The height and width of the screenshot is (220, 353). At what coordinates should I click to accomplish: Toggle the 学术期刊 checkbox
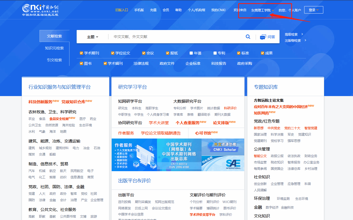pyautogui.click(x=81, y=53)
